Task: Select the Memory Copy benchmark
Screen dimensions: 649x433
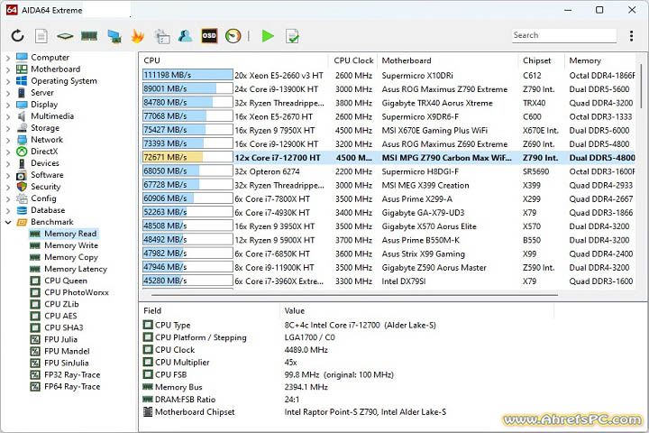Action: [x=71, y=257]
